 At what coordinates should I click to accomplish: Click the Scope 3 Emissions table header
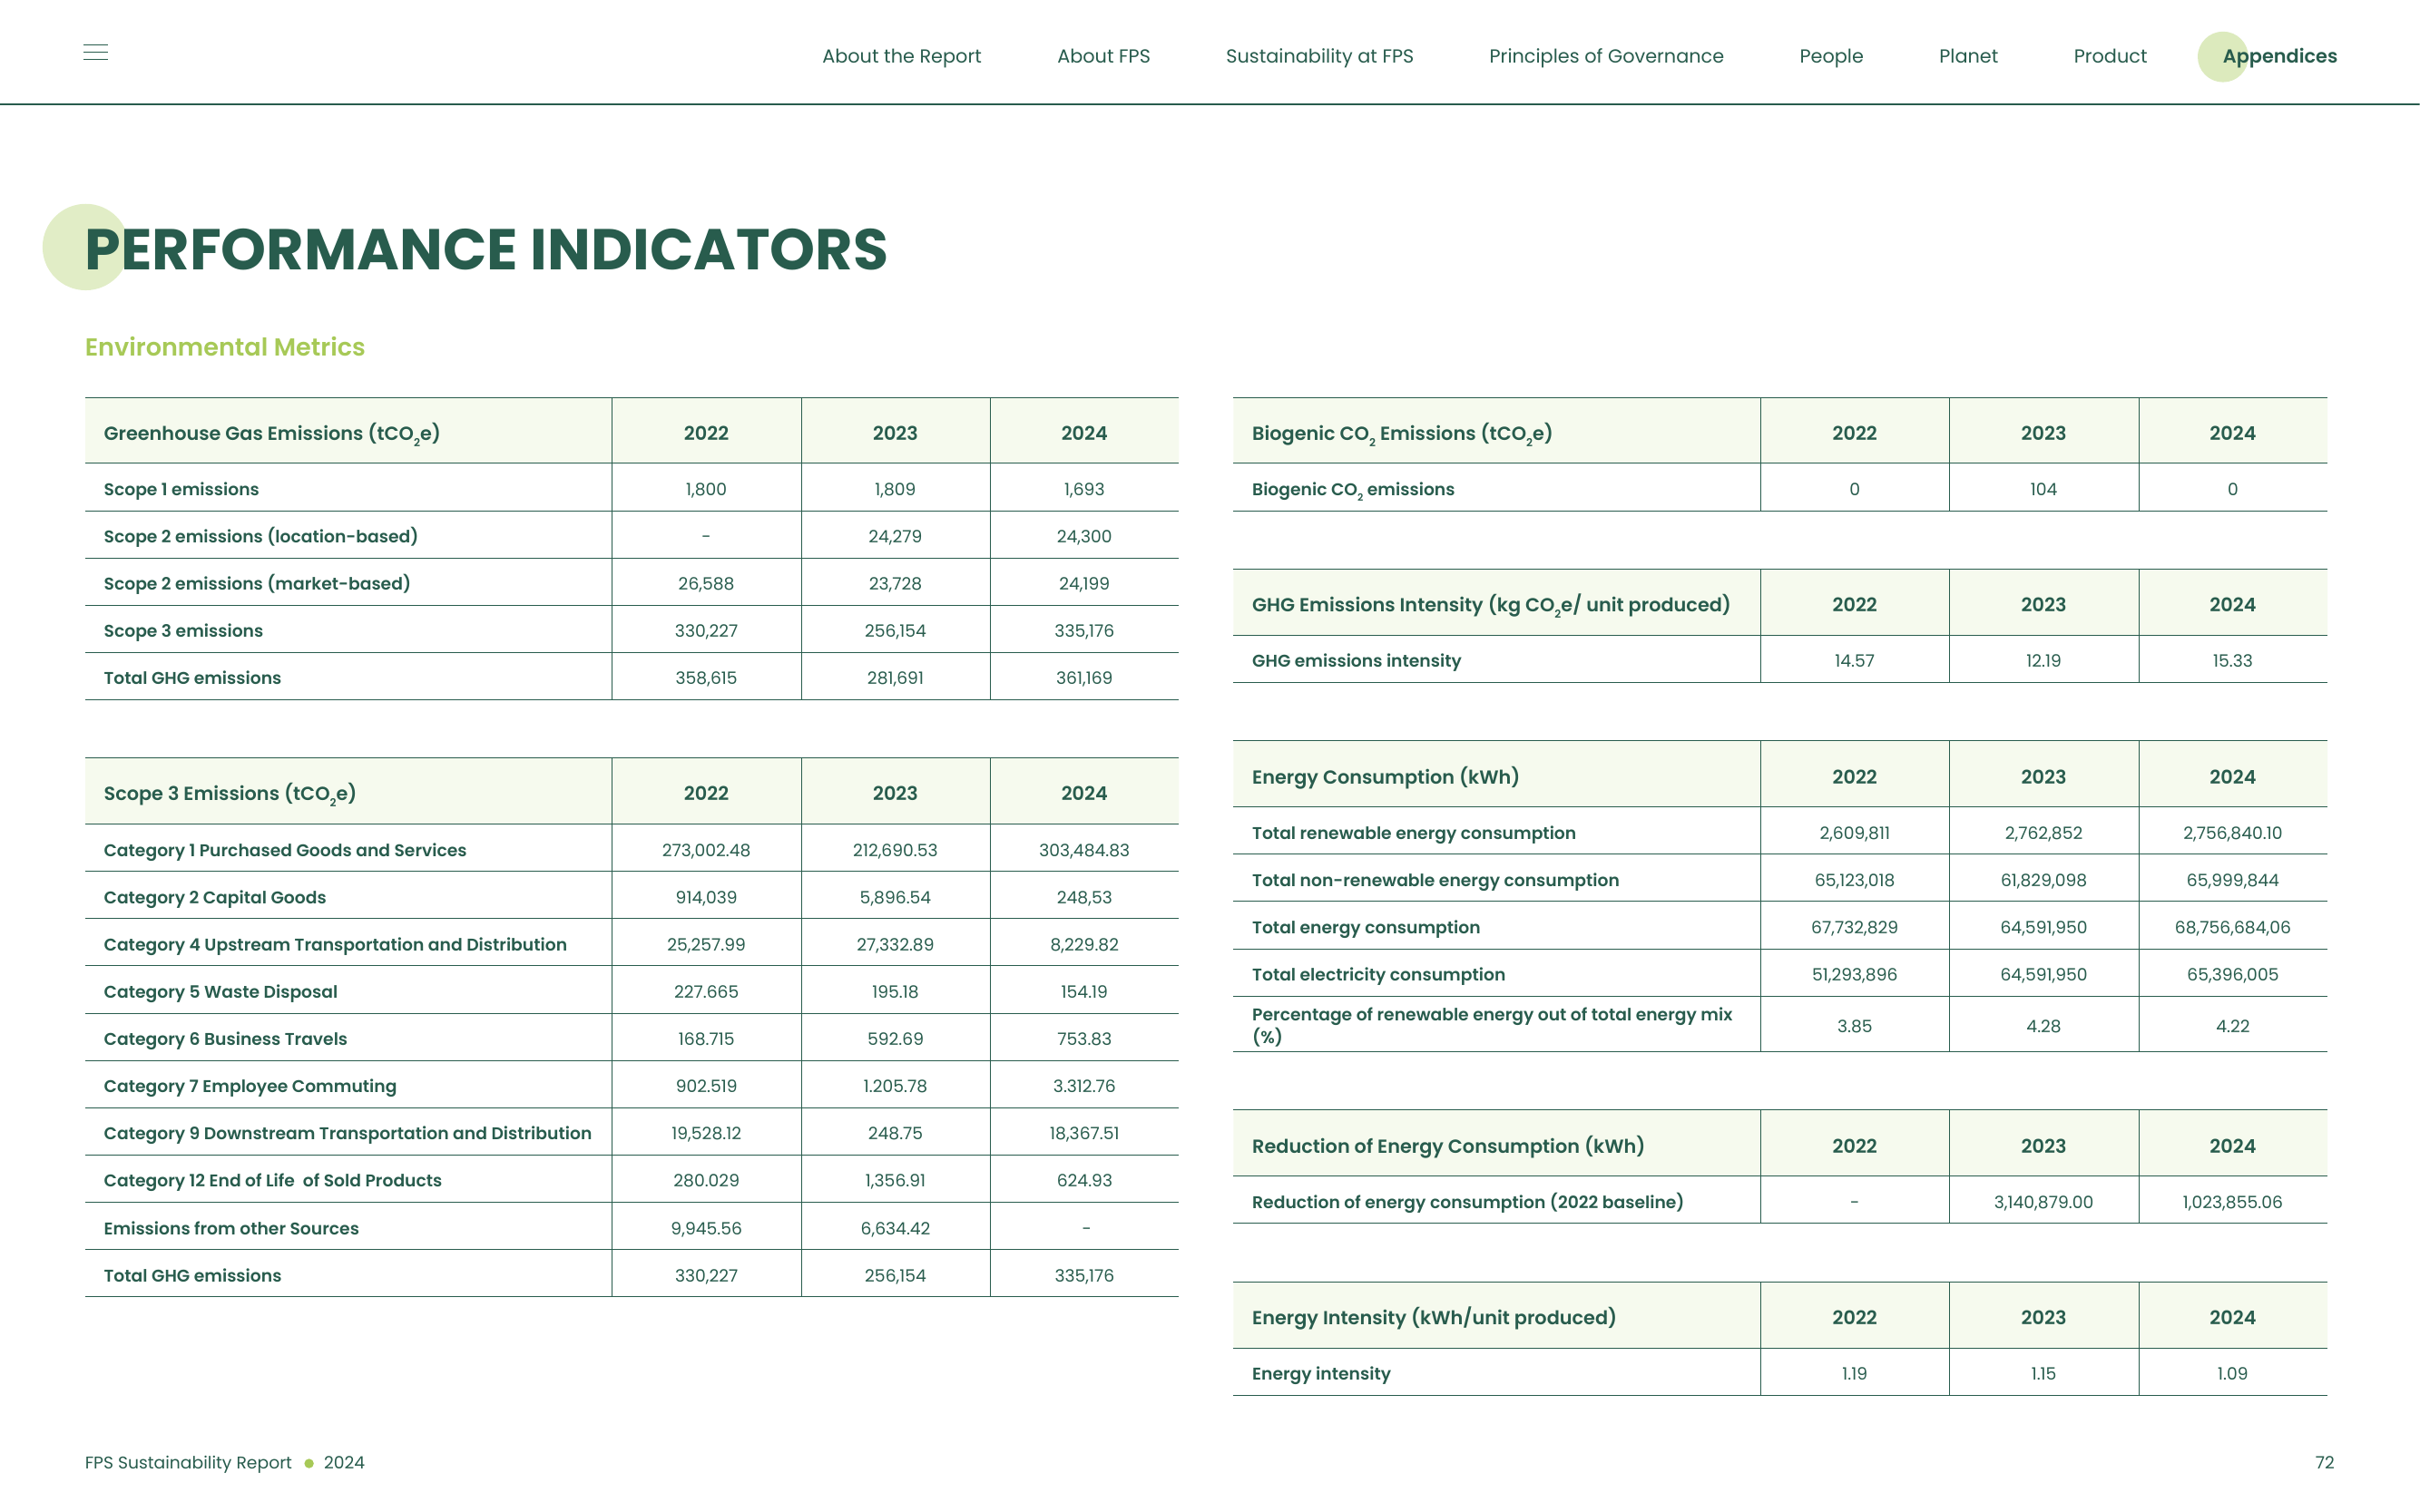[x=230, y=794]
